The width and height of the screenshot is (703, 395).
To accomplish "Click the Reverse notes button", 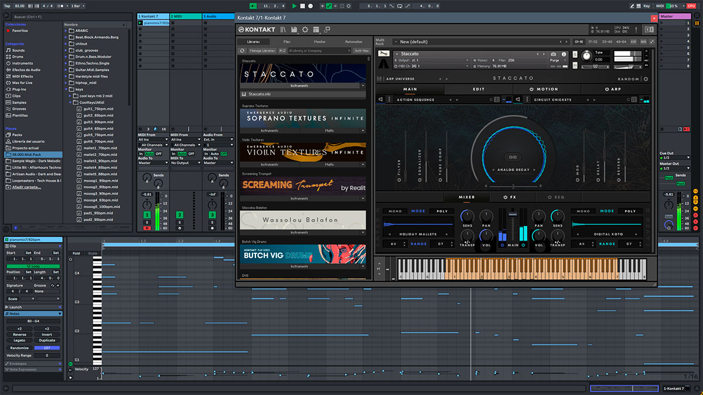I will coord(19,334).
